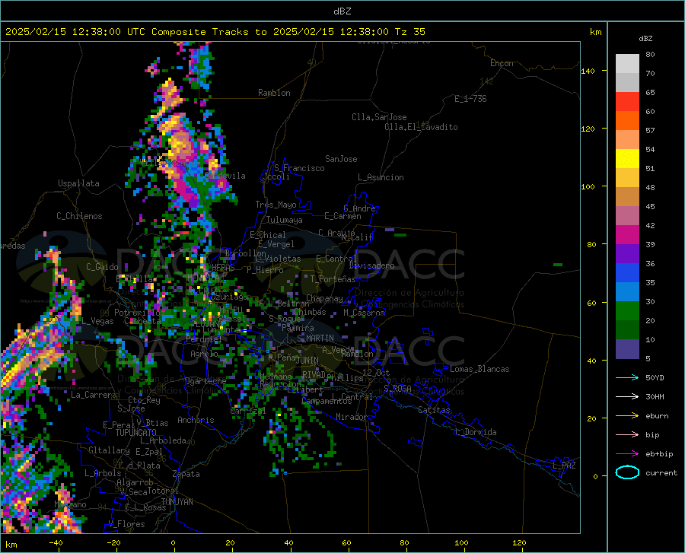Click the Uspallata place label
The image size is (685, 553).
pyautogui.click(x=78, y=183)
